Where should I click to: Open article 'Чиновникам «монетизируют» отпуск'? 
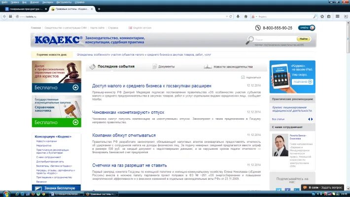tap(128, 112)
